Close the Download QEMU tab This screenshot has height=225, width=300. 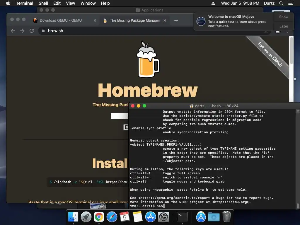click(x=95, y=21)
